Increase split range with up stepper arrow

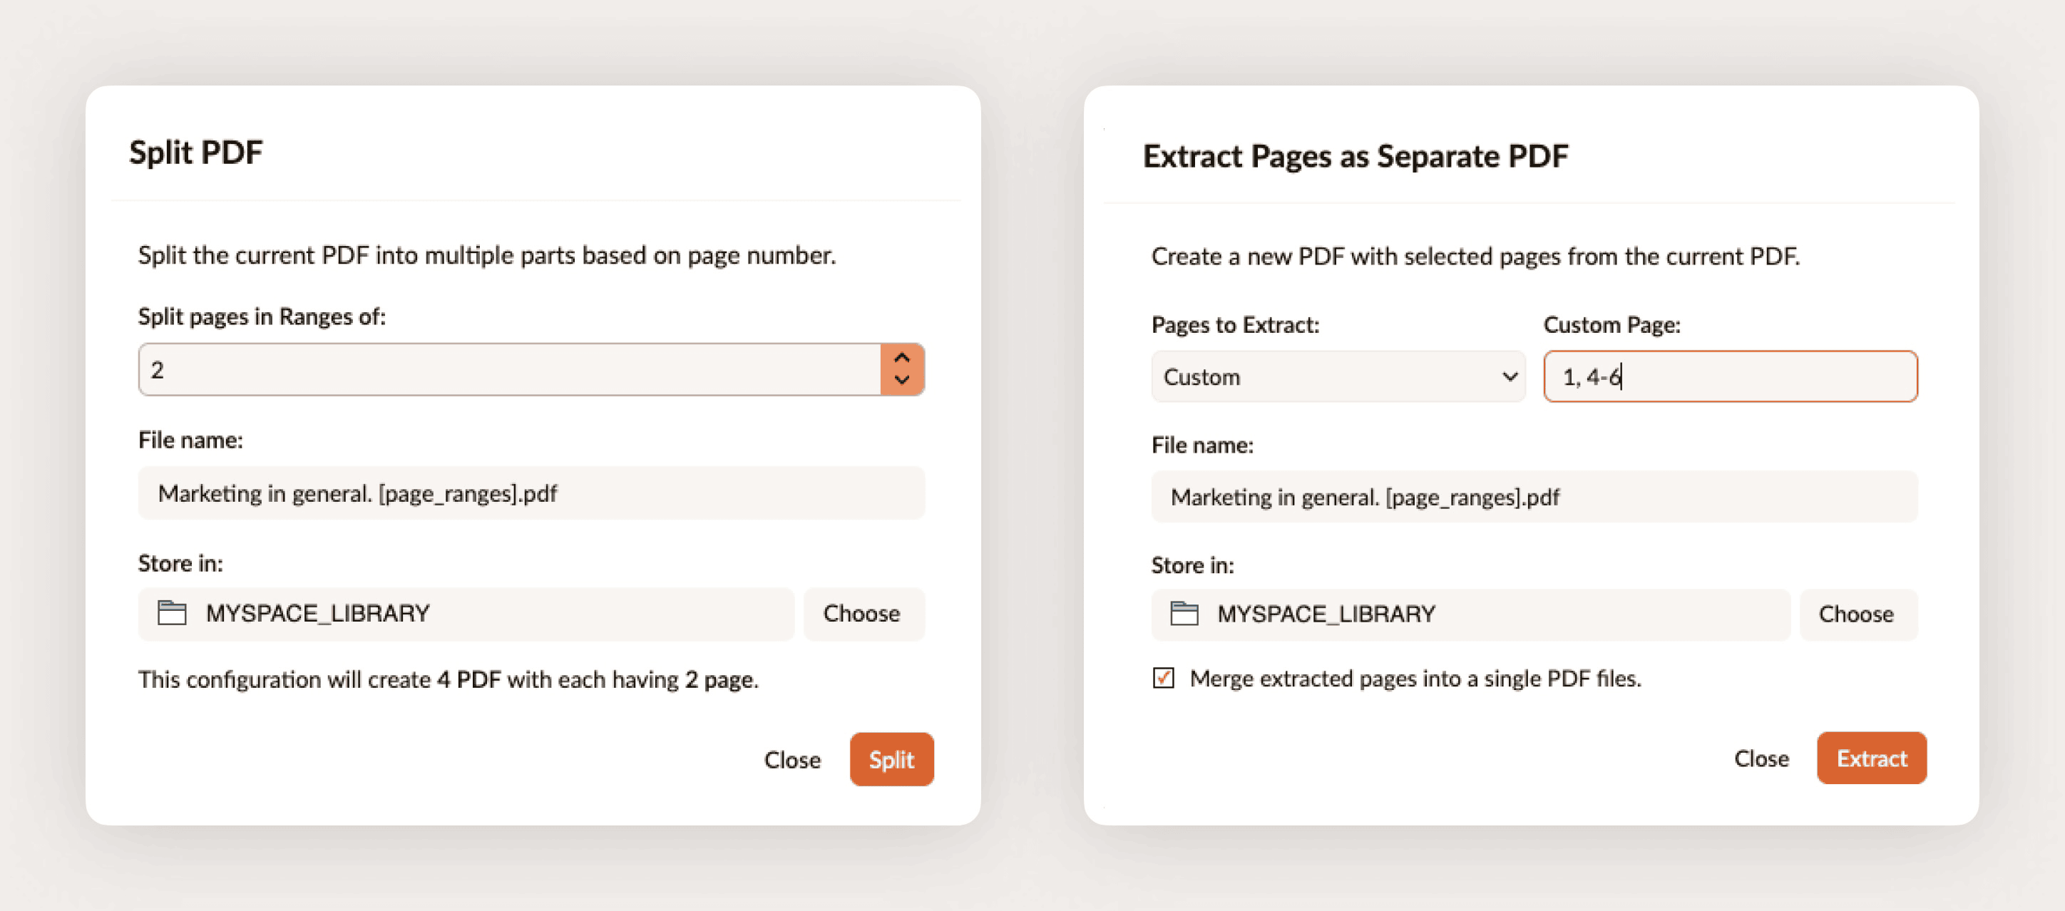click(x=902, y=358)
